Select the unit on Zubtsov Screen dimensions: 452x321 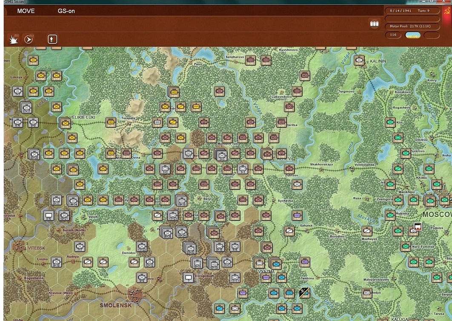tap(289, 169)
